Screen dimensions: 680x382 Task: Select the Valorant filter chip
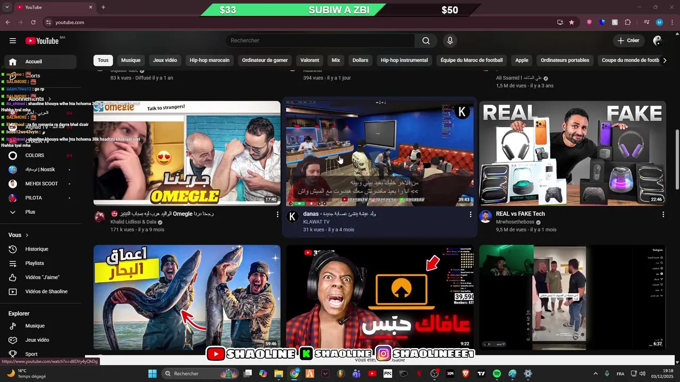click(x=310, y=60)
